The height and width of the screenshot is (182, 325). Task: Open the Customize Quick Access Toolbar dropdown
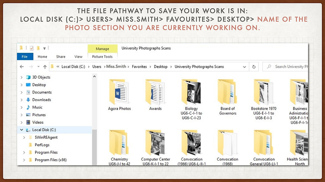[x=44, y=48]
